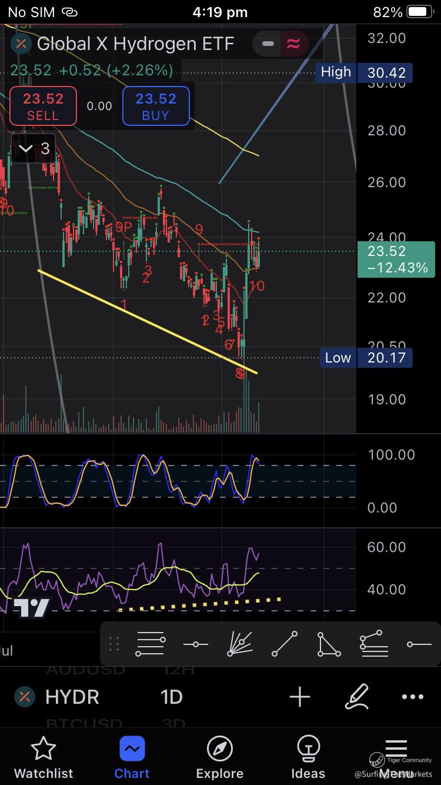Tap the pink wave indicator icon
The height and width of the screenshot is (785, 441).
(293, 44)
